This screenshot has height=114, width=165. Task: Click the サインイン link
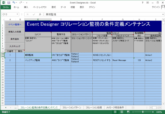156,7
